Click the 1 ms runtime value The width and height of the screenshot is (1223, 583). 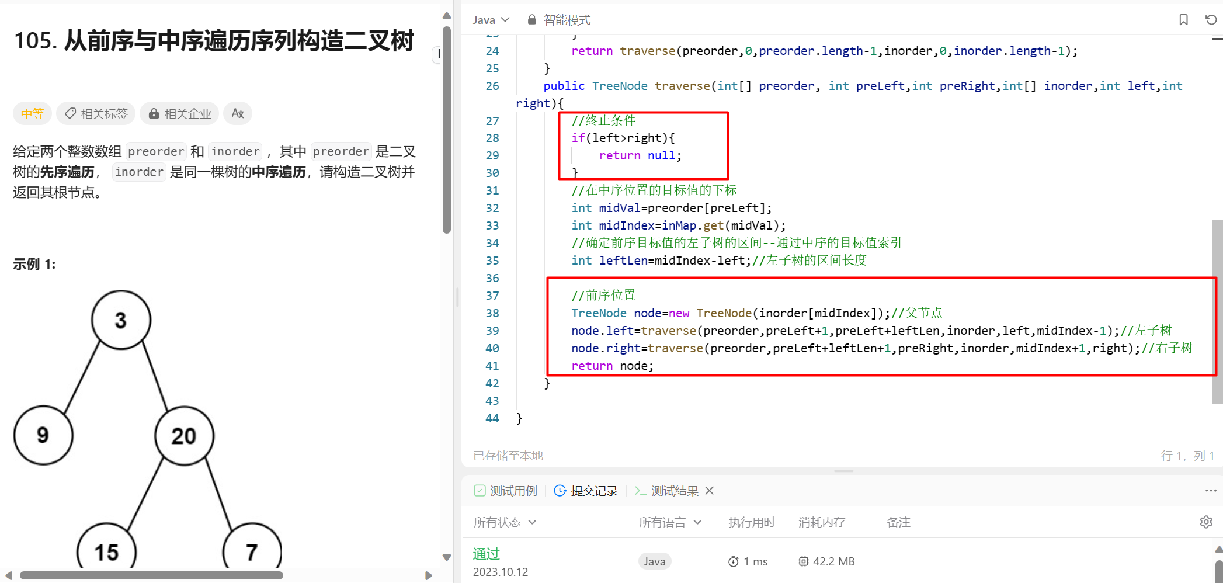click(748, 561)
